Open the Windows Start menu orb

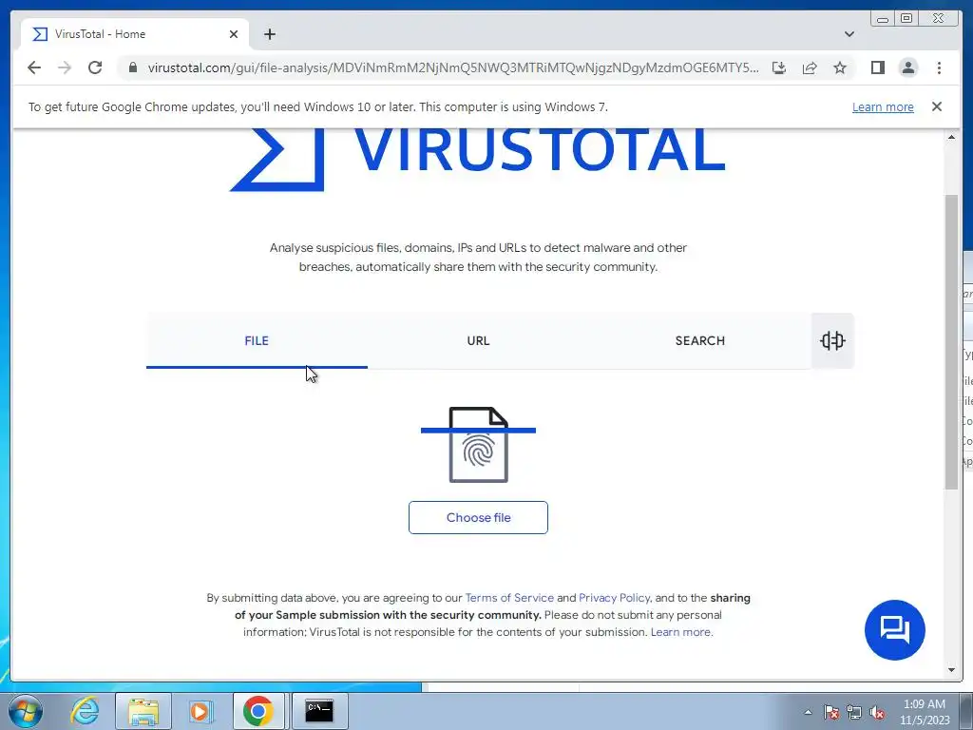click(x=26, y=711)
